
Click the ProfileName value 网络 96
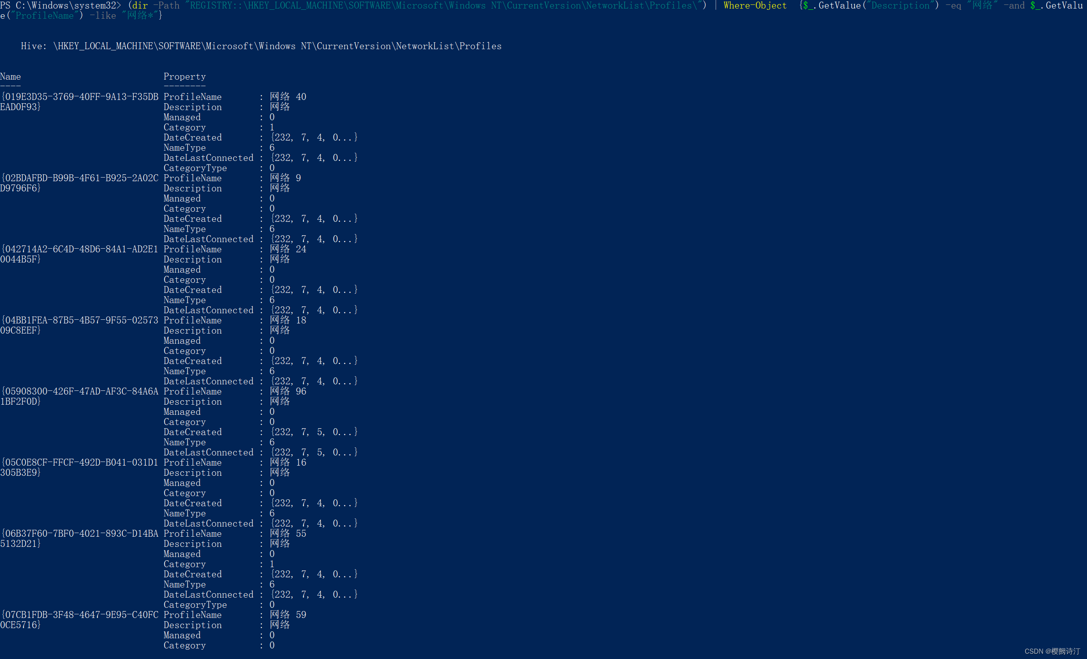coord(288,391)
